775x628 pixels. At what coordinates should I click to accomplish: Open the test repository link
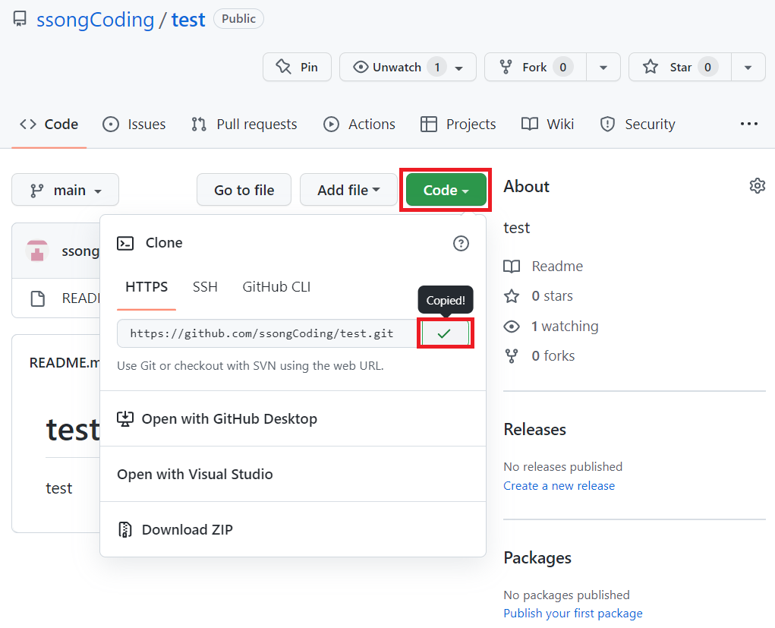click(x=188, y=20)
